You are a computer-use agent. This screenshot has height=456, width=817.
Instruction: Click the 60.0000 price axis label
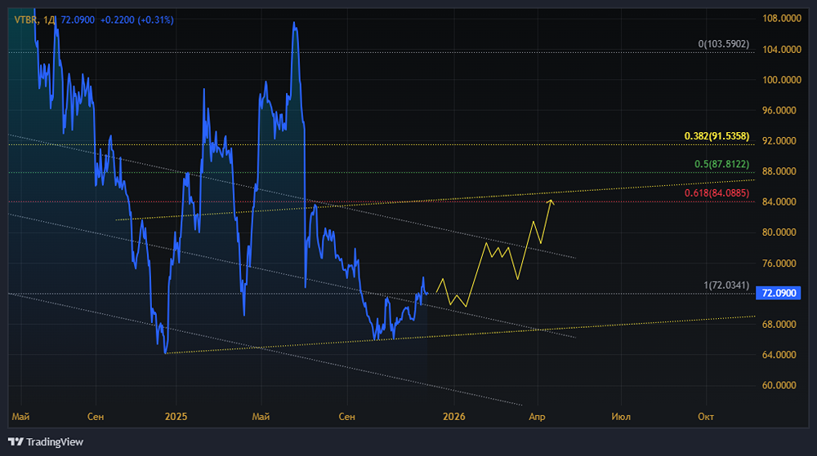pos(779,386)
